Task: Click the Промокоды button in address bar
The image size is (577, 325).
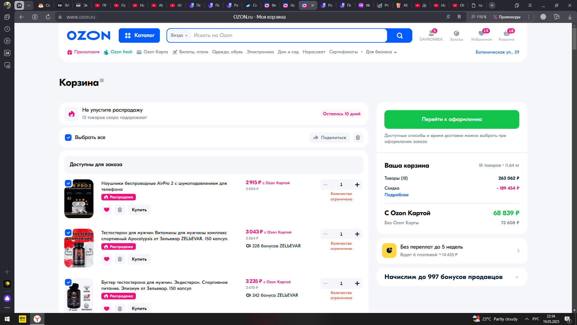Action: coord(507,17)
